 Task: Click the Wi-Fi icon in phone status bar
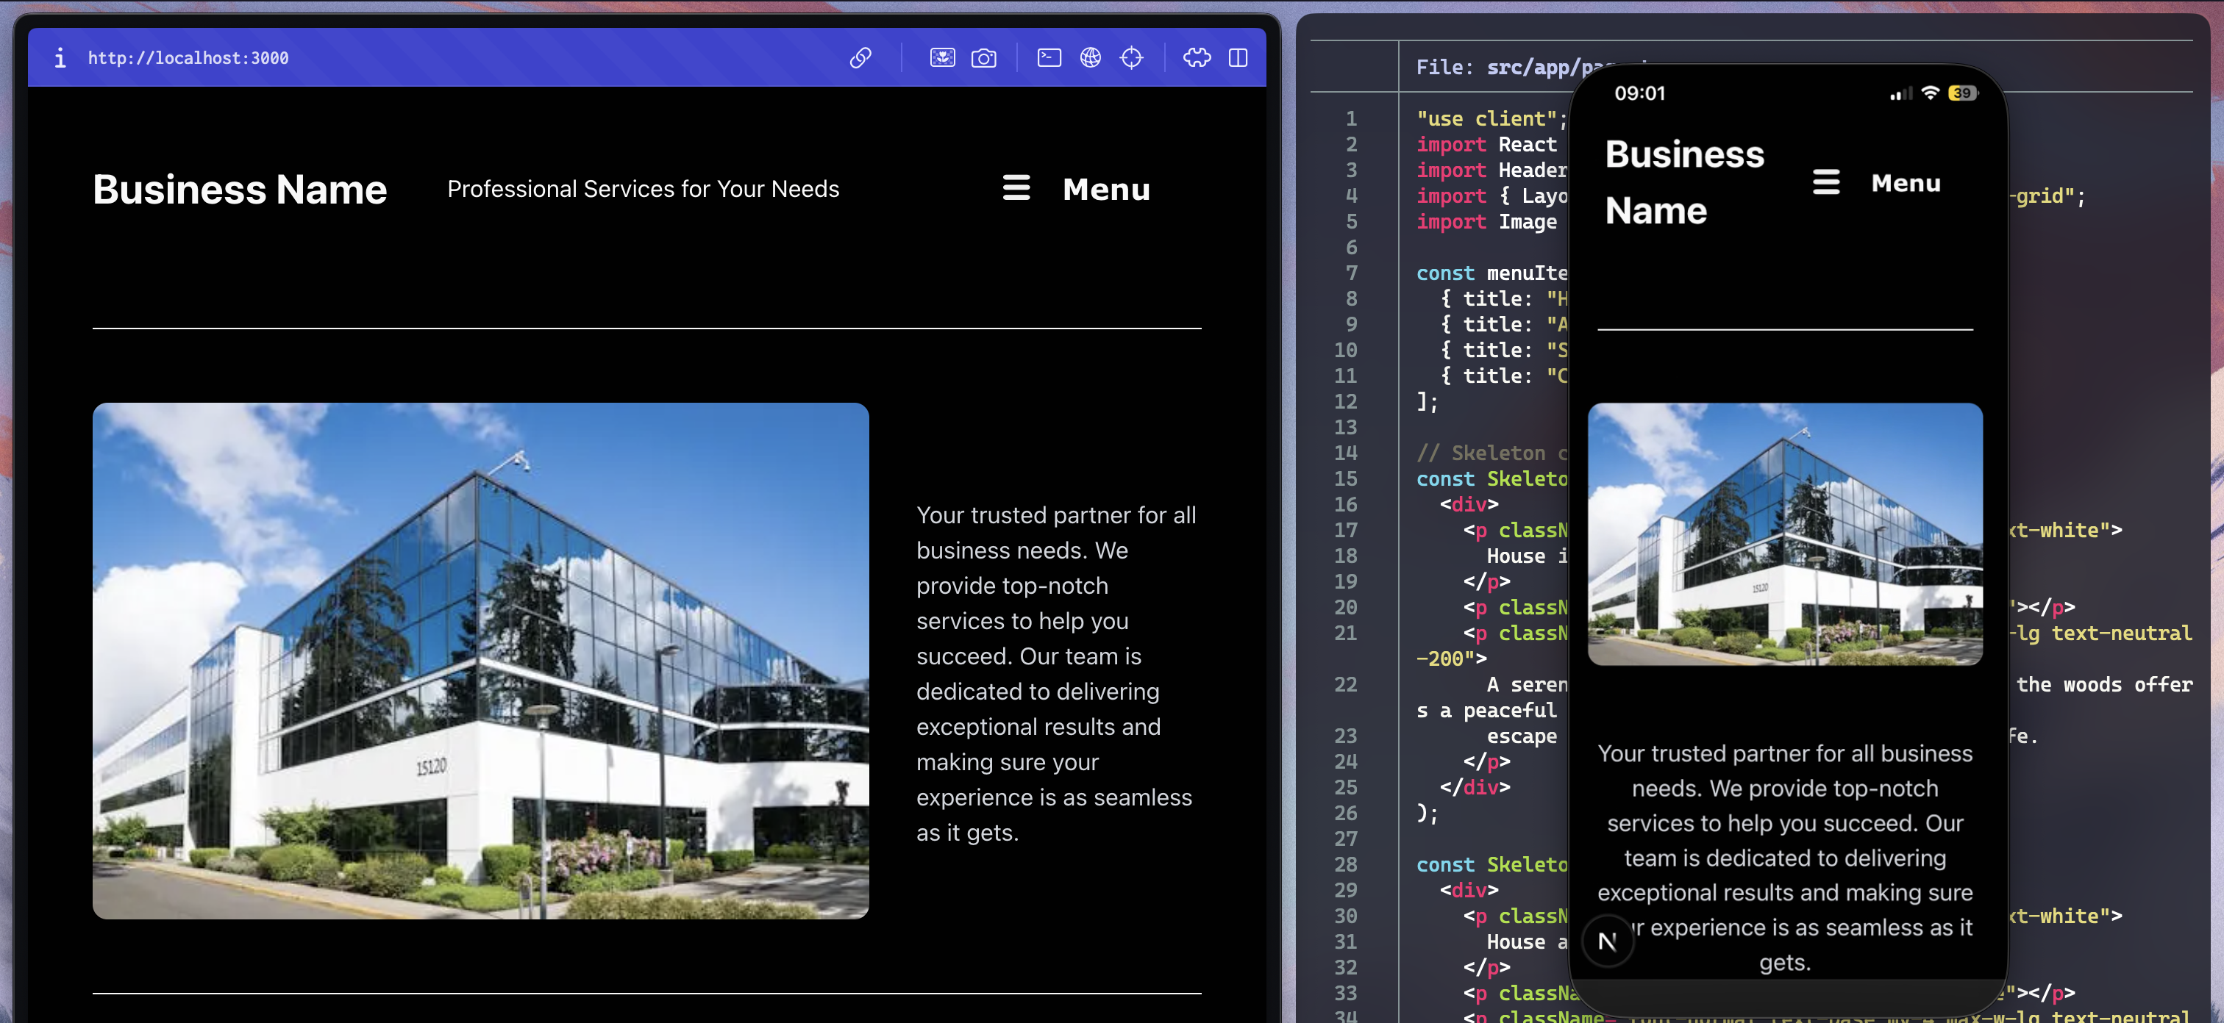pos(1930,93)
